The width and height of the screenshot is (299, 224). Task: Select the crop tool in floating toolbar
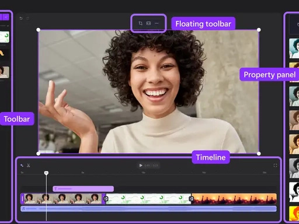pyautogui.click(x=140, y=23)
